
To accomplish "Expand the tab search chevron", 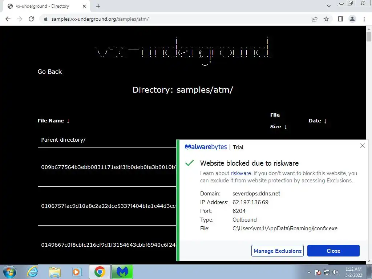I will tap(328, 6).
